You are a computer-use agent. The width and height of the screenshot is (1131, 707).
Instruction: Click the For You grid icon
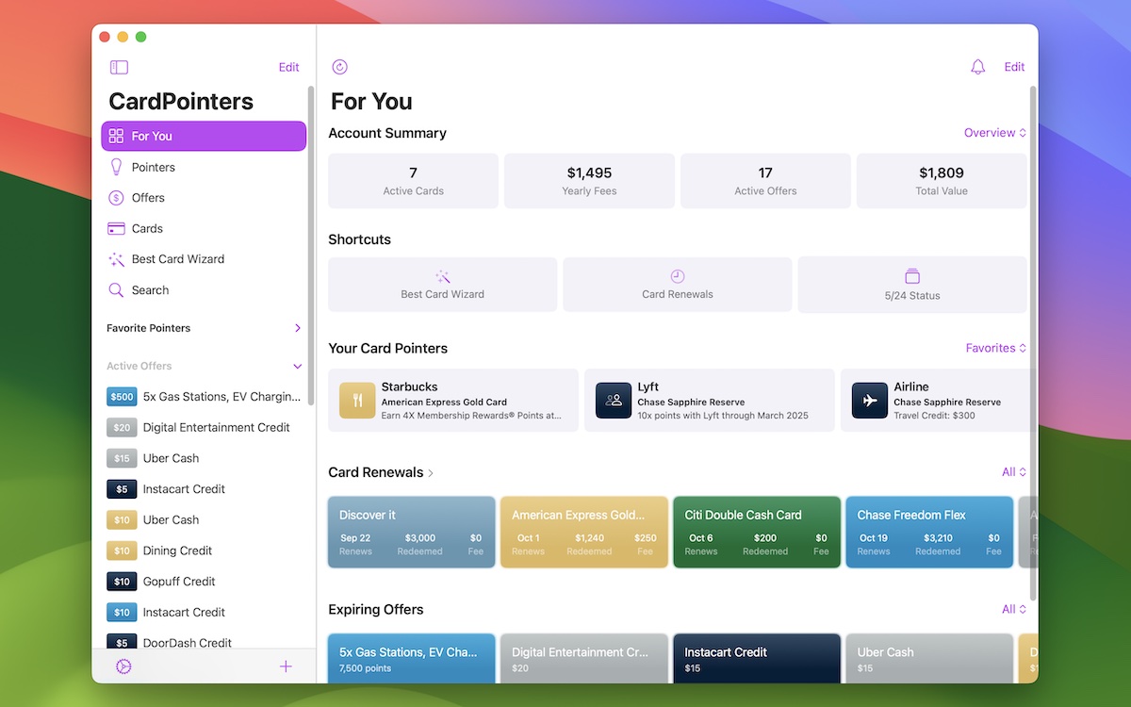tap(116, 136)
